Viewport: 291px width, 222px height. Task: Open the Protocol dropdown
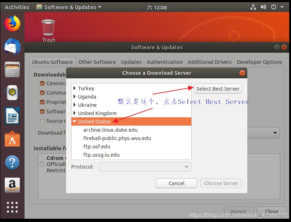pyautogui.click(x=145, y=167)
